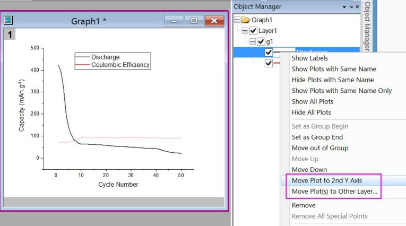Click Show Labels in context menu
The height and width of the screenshot is (226, 406).
pos(310,58)
